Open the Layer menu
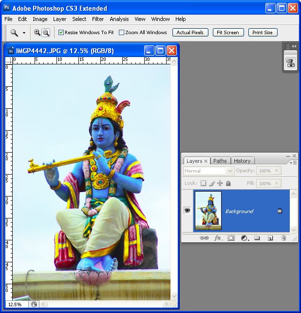 [x=59, y=19]
